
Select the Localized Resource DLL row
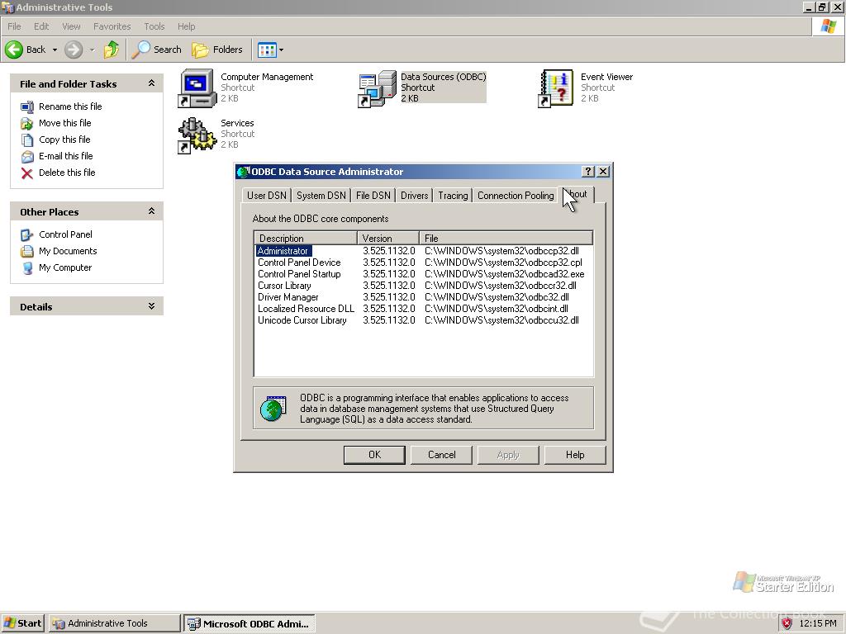tap(424, 309)
